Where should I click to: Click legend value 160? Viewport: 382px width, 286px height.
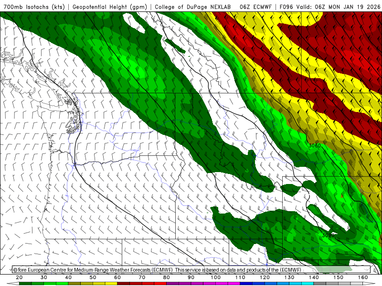[363, 277]
